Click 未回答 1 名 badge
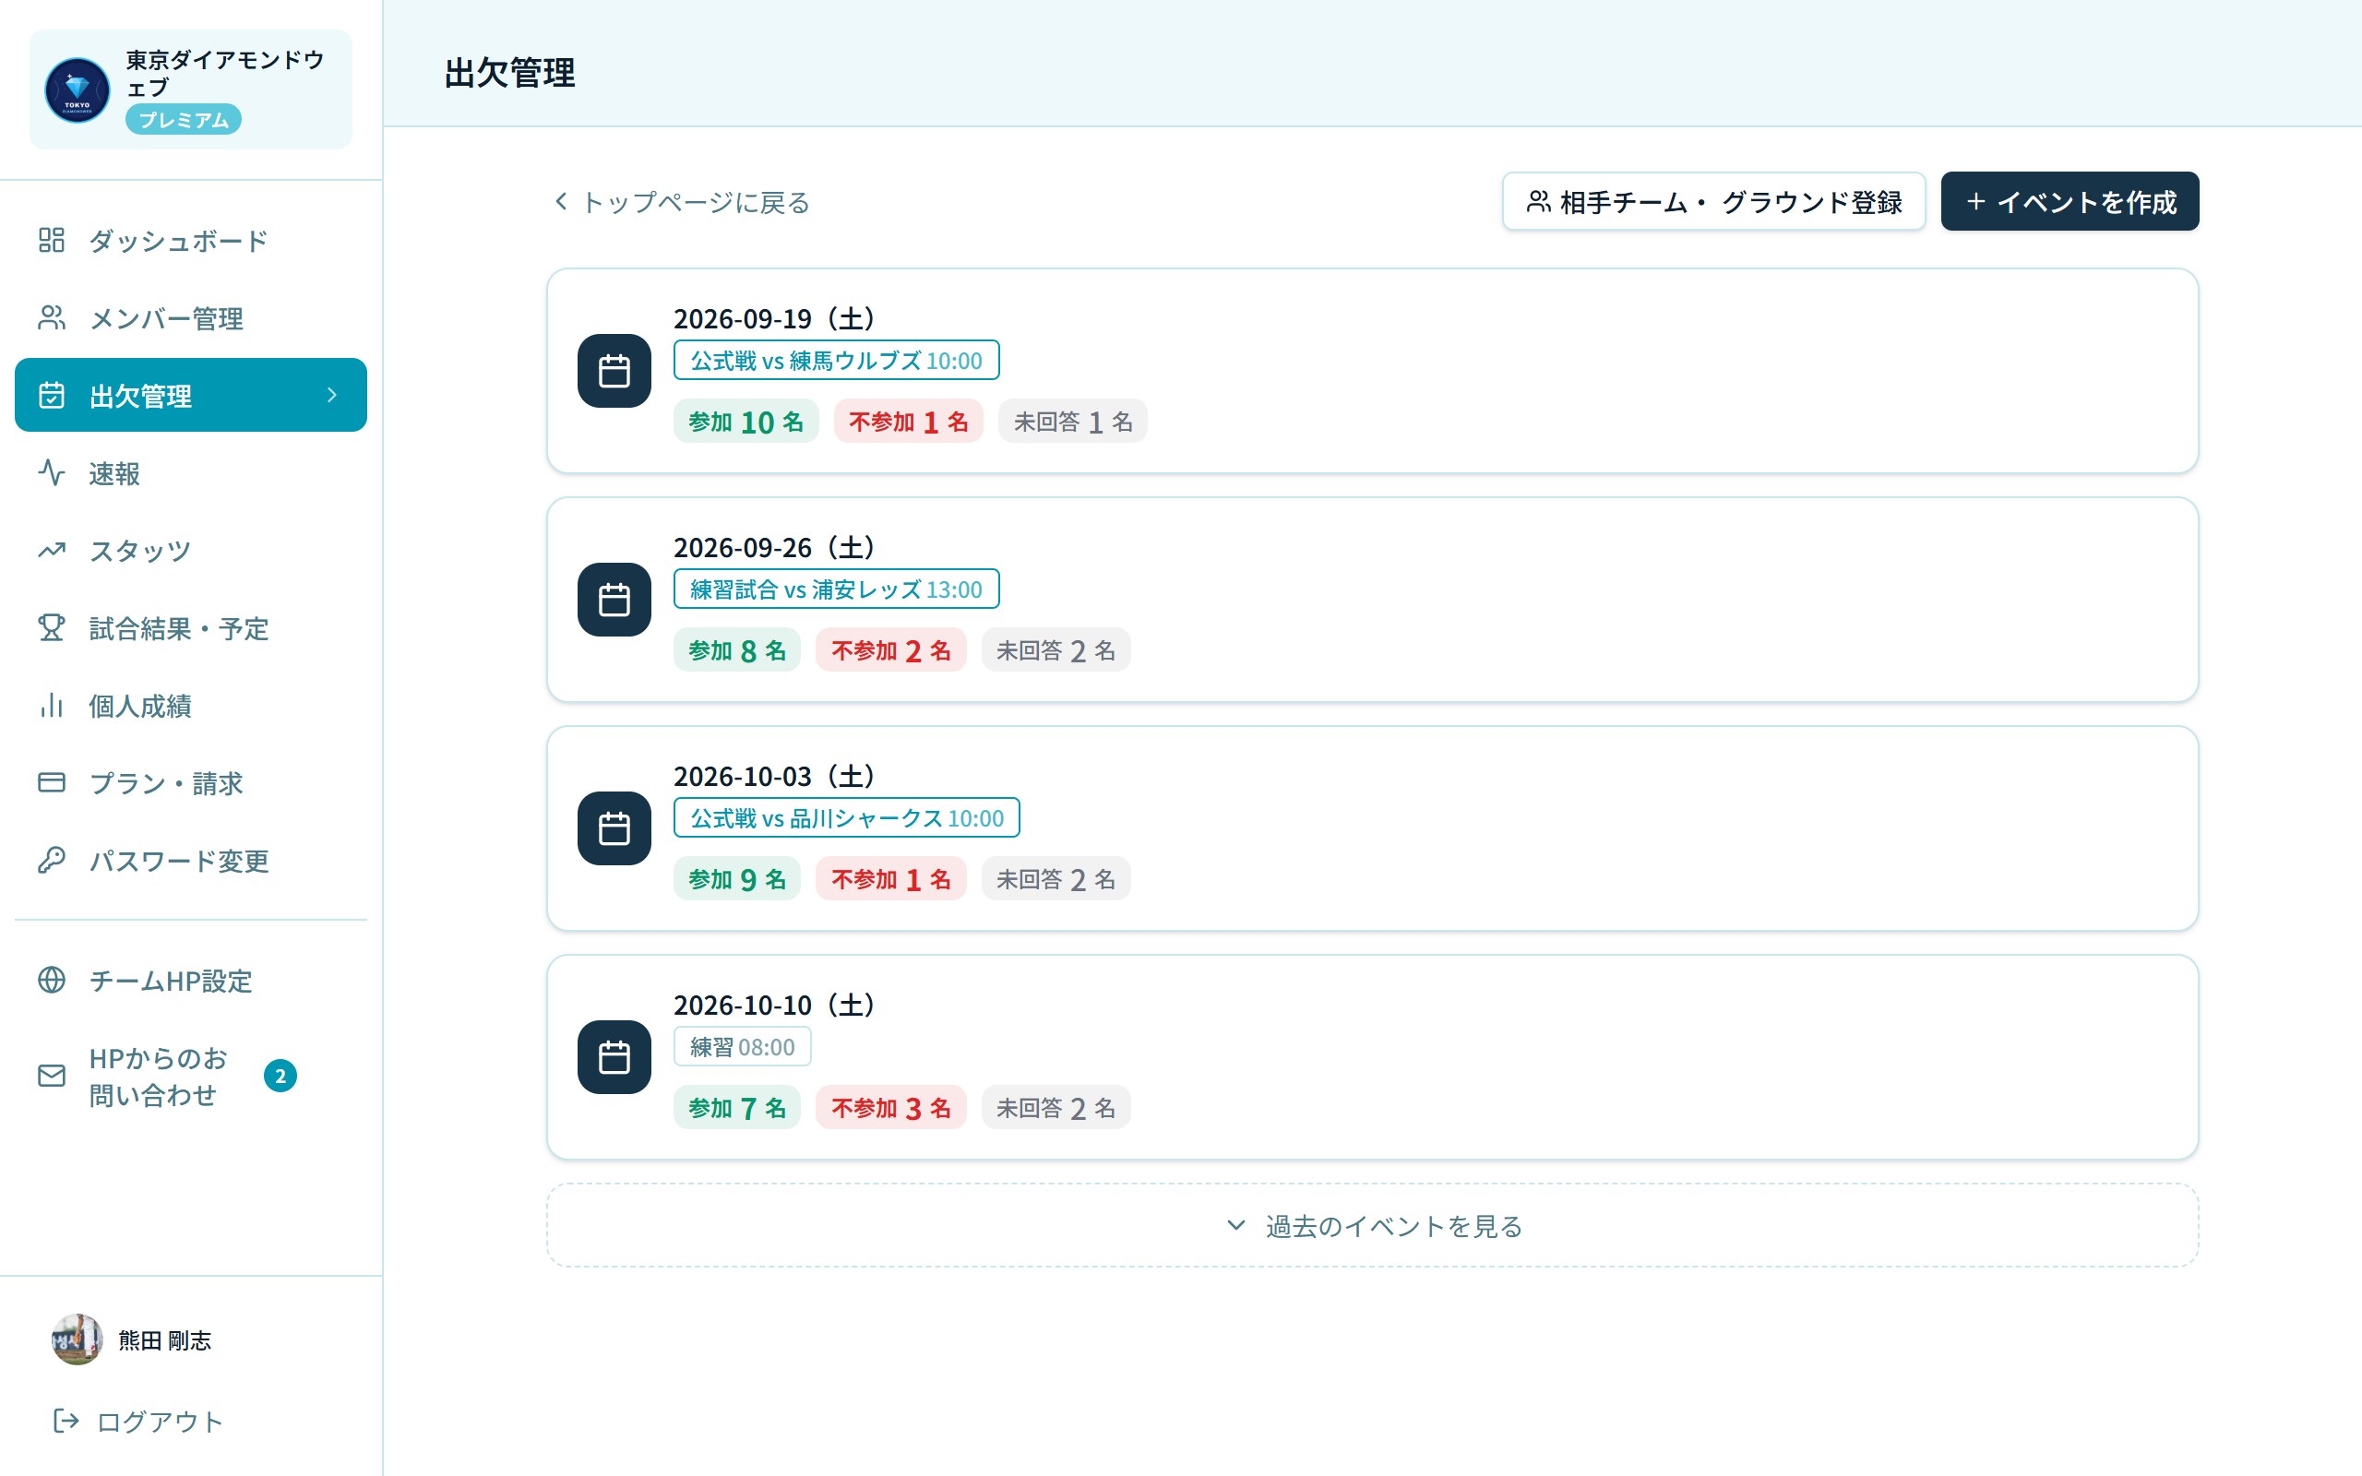Viewport: 2362px width, 1476px height. coord(1073,422)
